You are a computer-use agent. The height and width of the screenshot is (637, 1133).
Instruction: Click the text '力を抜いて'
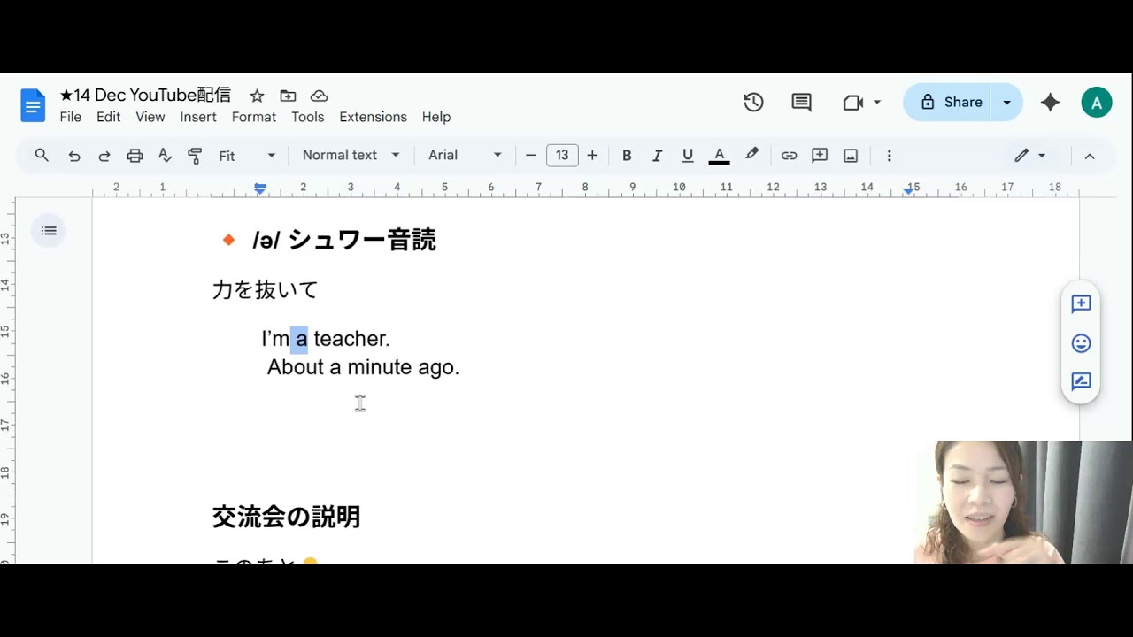point(265,289)
